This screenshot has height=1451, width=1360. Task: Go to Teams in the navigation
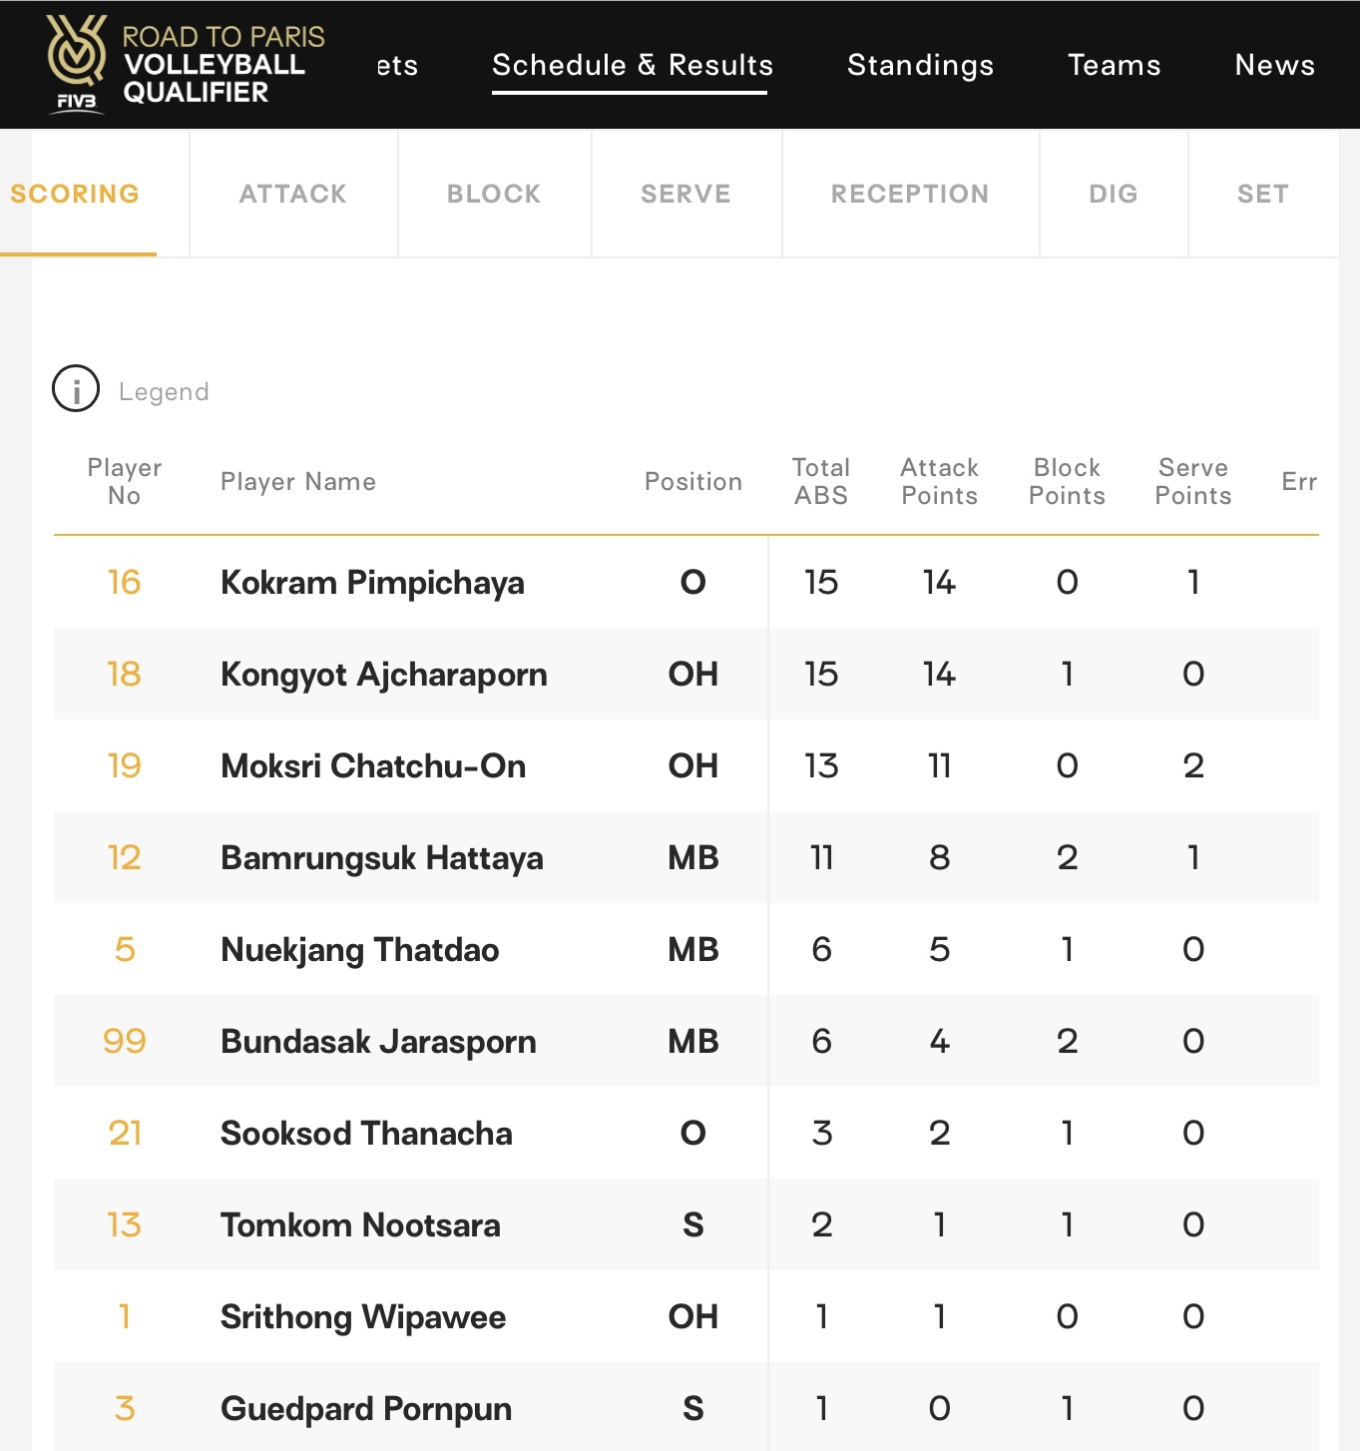pos(1115,65)
